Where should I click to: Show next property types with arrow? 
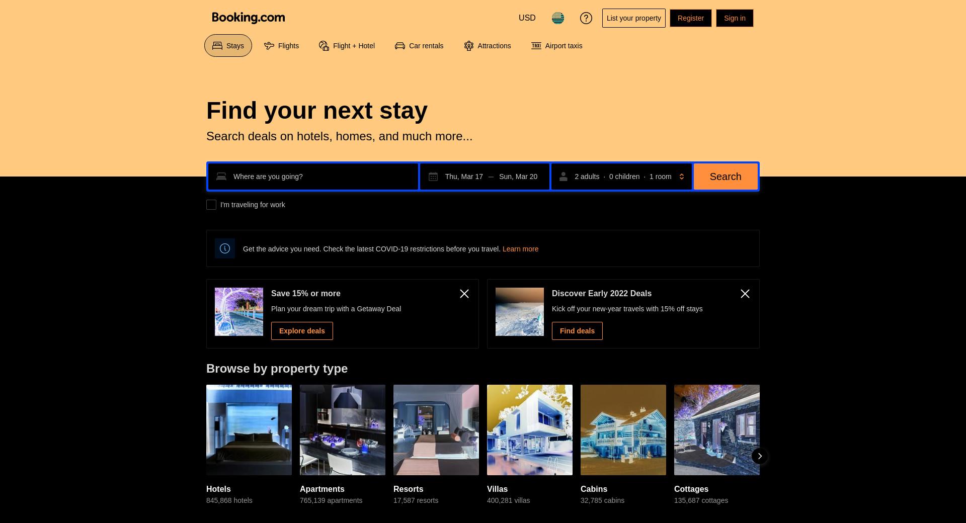click(x=760, y=456)
